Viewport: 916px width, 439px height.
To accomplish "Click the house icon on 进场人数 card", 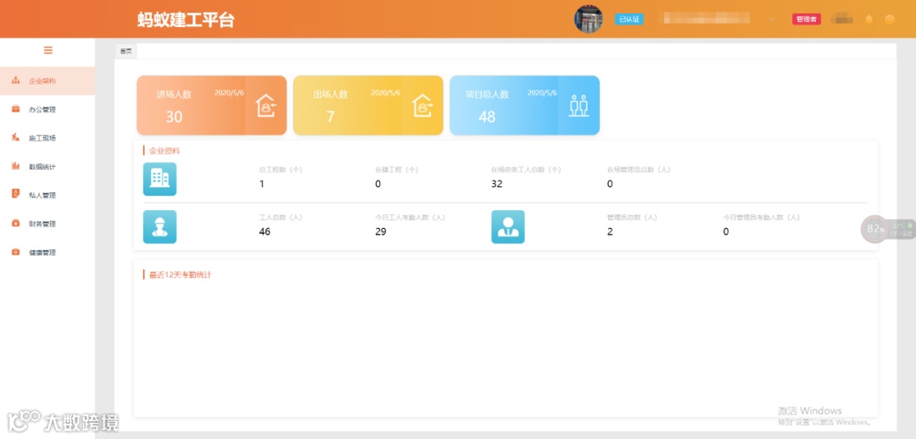I will point(265,106).
